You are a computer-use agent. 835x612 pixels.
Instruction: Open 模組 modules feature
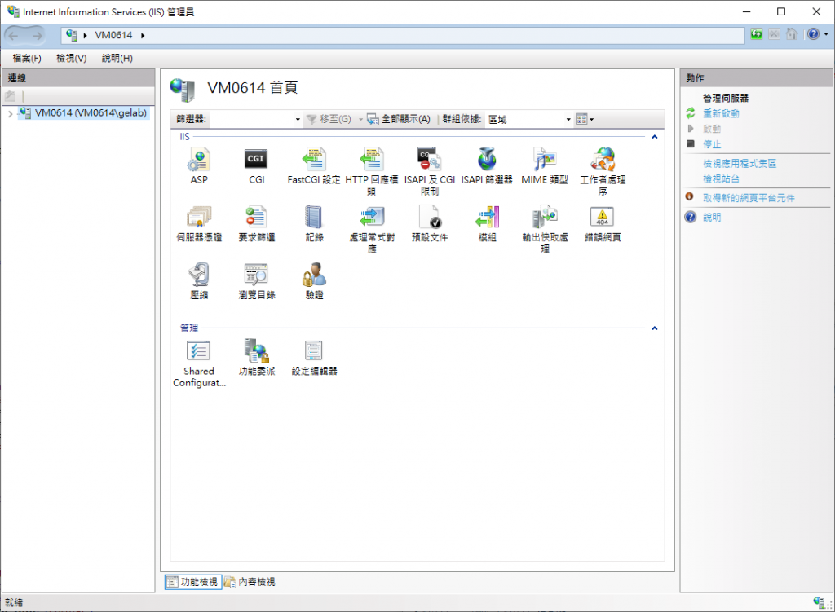[487, 223]
